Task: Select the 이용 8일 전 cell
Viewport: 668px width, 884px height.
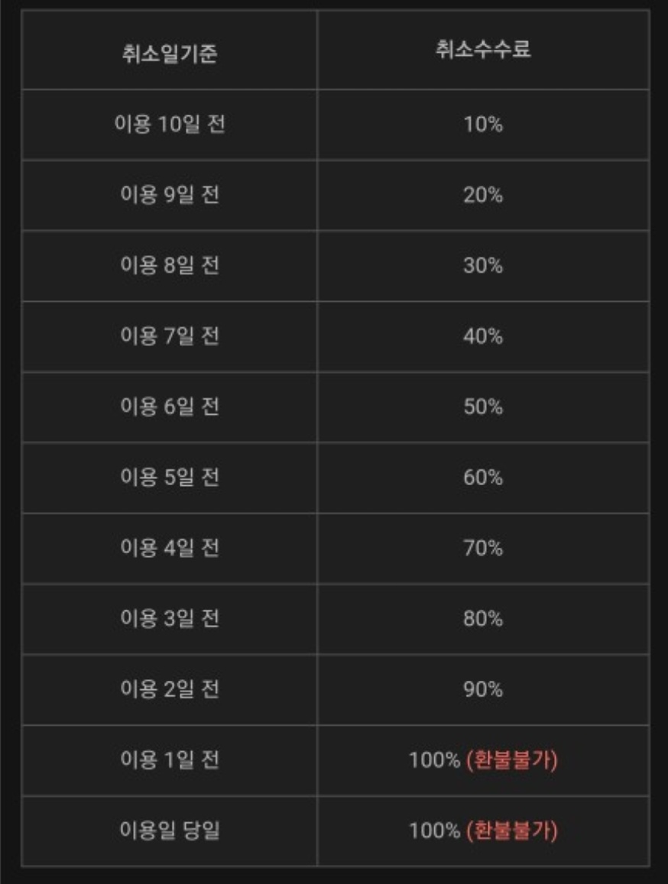Action: 169,265
